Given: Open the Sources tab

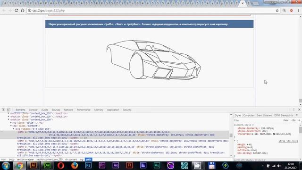Looking at the screenshot, I should point(56,110).
